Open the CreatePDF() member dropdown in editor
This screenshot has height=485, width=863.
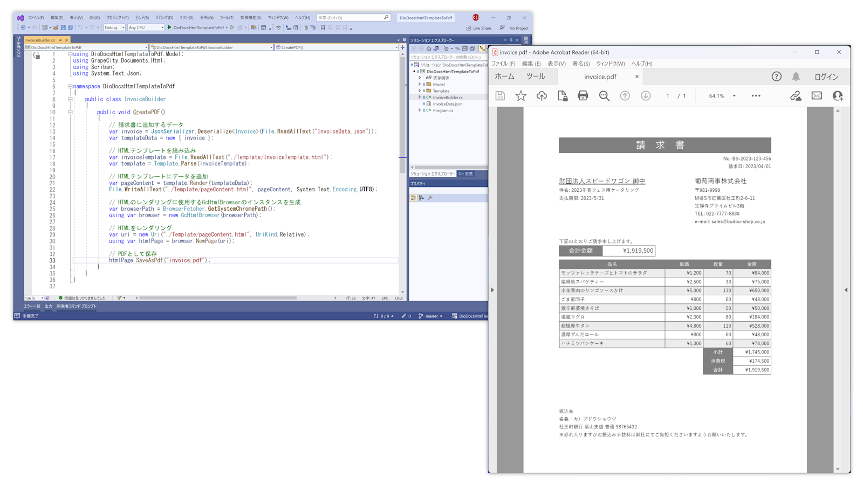coord(337,47)
